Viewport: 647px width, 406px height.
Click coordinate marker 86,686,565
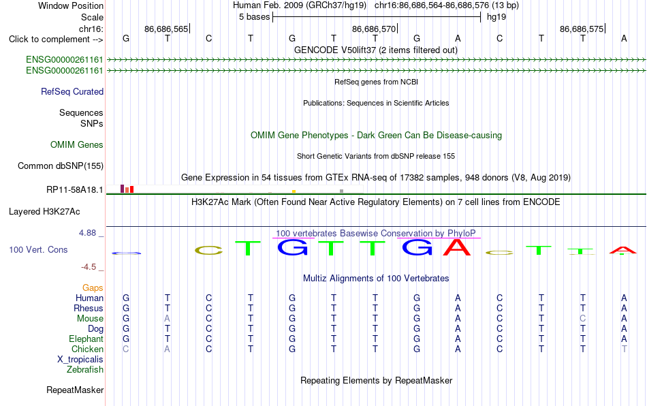point(166,29)
